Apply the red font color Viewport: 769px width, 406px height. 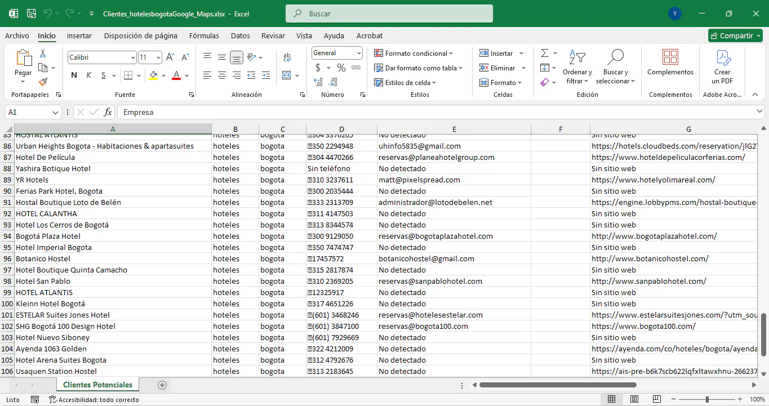tap(176, 75)
